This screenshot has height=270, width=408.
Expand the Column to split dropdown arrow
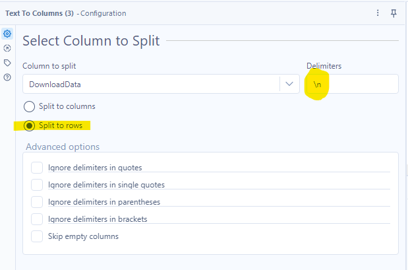289,84
